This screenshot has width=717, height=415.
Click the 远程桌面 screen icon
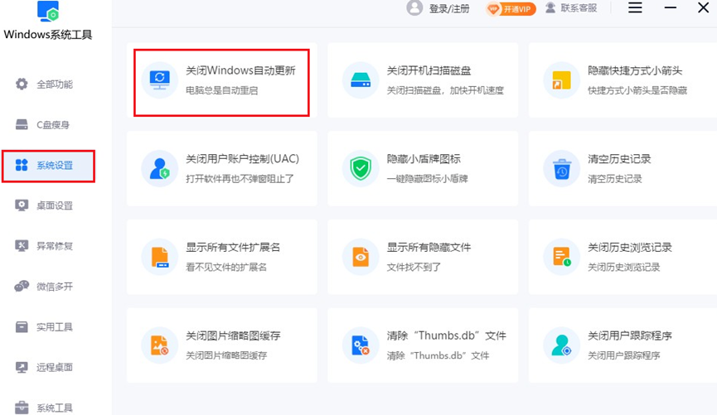(22, 367)
